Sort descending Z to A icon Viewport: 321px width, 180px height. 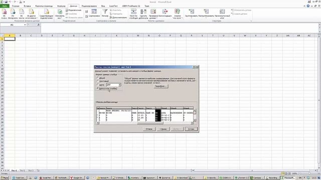[x=87, y=16]
